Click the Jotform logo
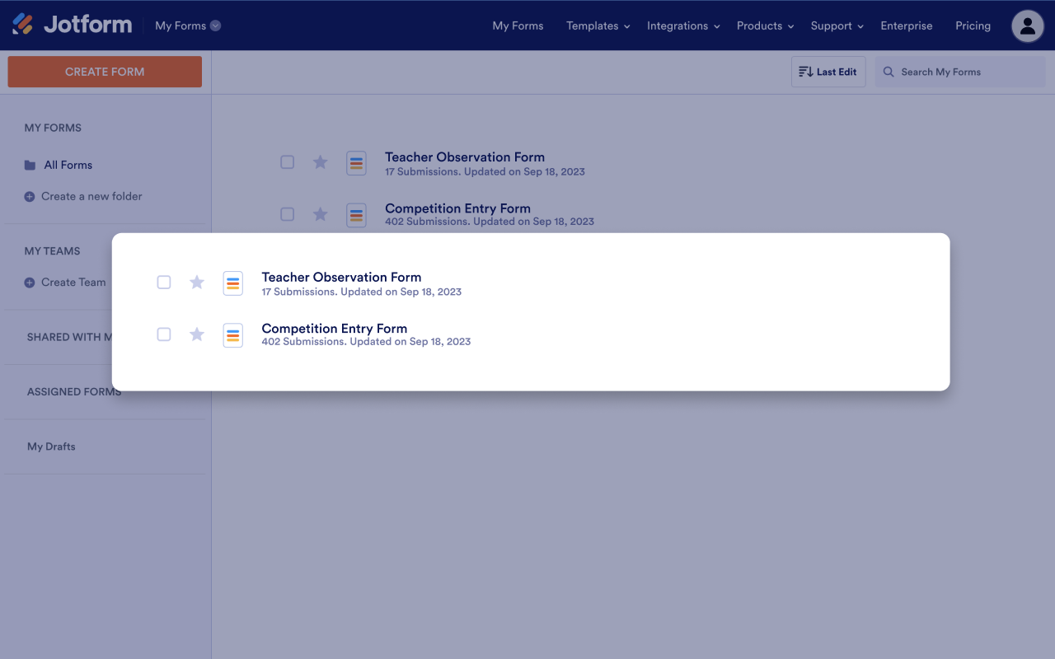This screenshot has height=659, width=1055. tap(73, 25)
